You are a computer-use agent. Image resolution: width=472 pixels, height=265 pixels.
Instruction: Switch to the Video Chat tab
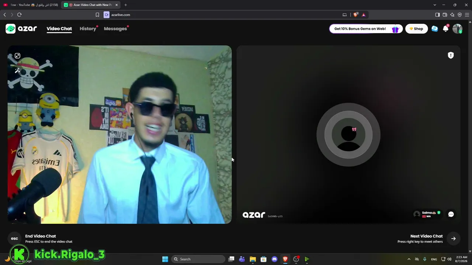click(59, 29)
